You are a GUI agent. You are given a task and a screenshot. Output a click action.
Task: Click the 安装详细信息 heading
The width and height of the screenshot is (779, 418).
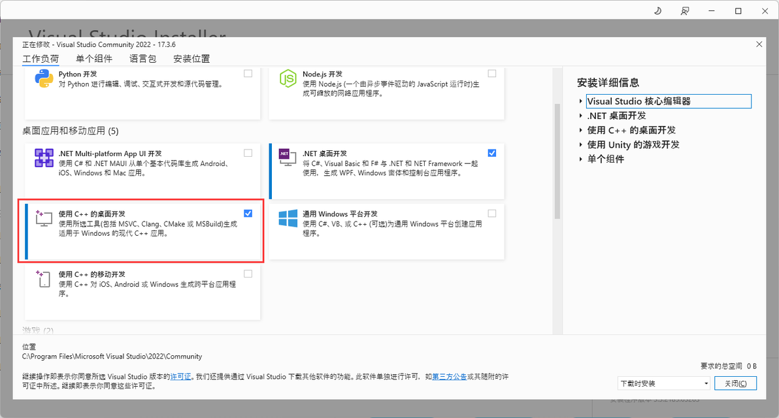tap(608, 83)
